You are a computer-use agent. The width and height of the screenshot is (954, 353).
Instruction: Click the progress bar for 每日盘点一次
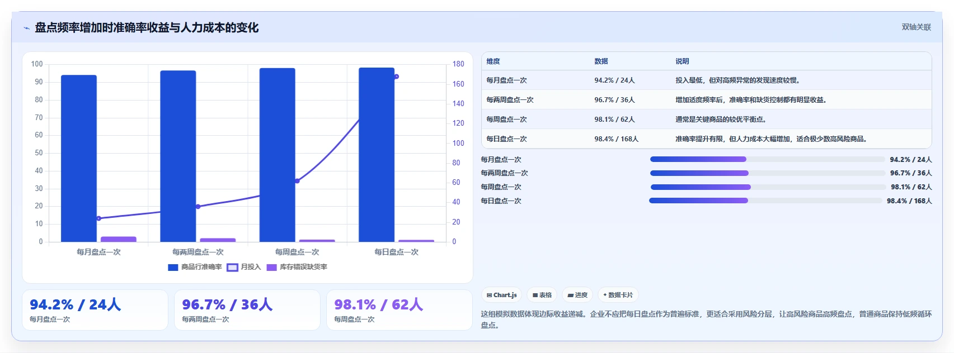(x=765, y=201)
